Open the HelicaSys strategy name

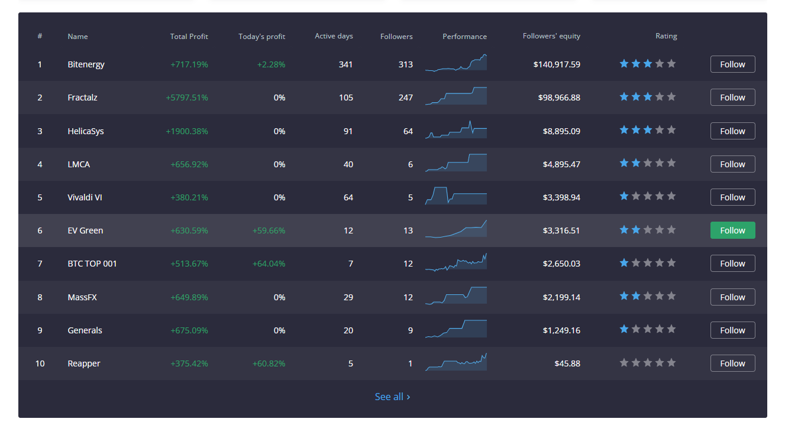point(86,131)
